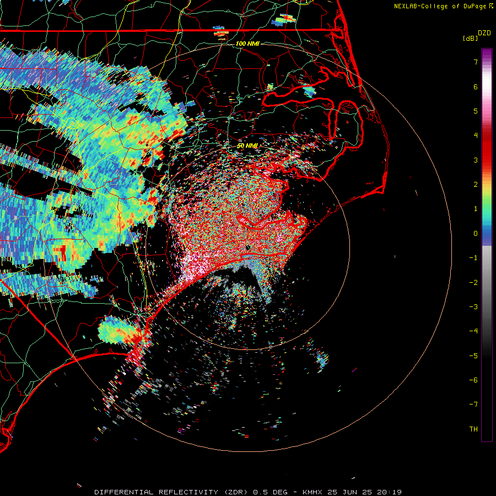Click the purple top of the color bar
The width and height of the screenshot is (496, 496).
click(x=487, y=54)
